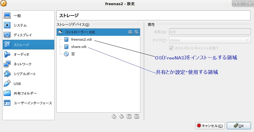Click the hard disk icon of freenas2.vdi
This screenshot has height=132, width=254.
point(66,39)
